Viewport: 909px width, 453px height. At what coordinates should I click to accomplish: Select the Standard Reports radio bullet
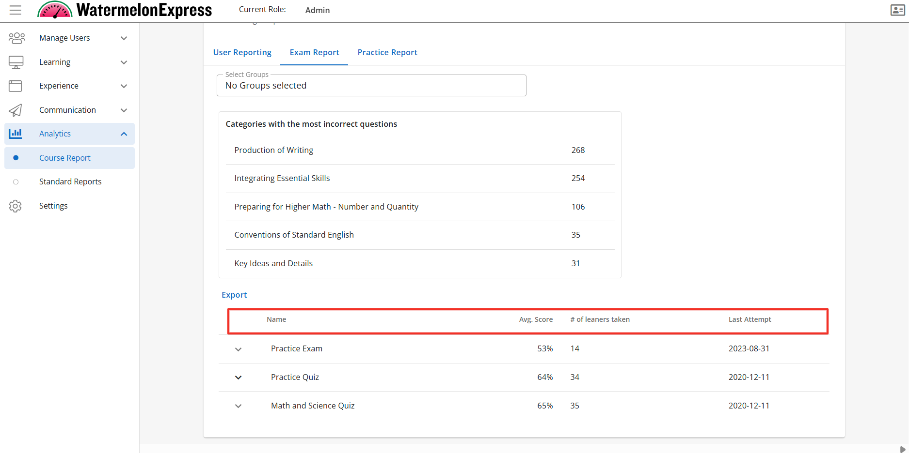16,182
